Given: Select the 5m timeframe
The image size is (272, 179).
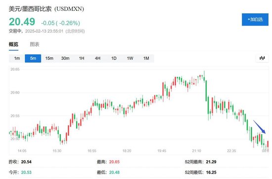Looking at the screenshot, I should coord(33,58).
